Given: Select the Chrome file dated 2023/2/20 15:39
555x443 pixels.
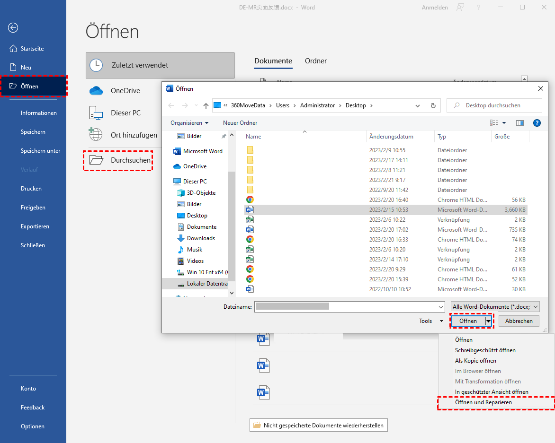Looking at the screenshot, I should (x=386, y=279).
